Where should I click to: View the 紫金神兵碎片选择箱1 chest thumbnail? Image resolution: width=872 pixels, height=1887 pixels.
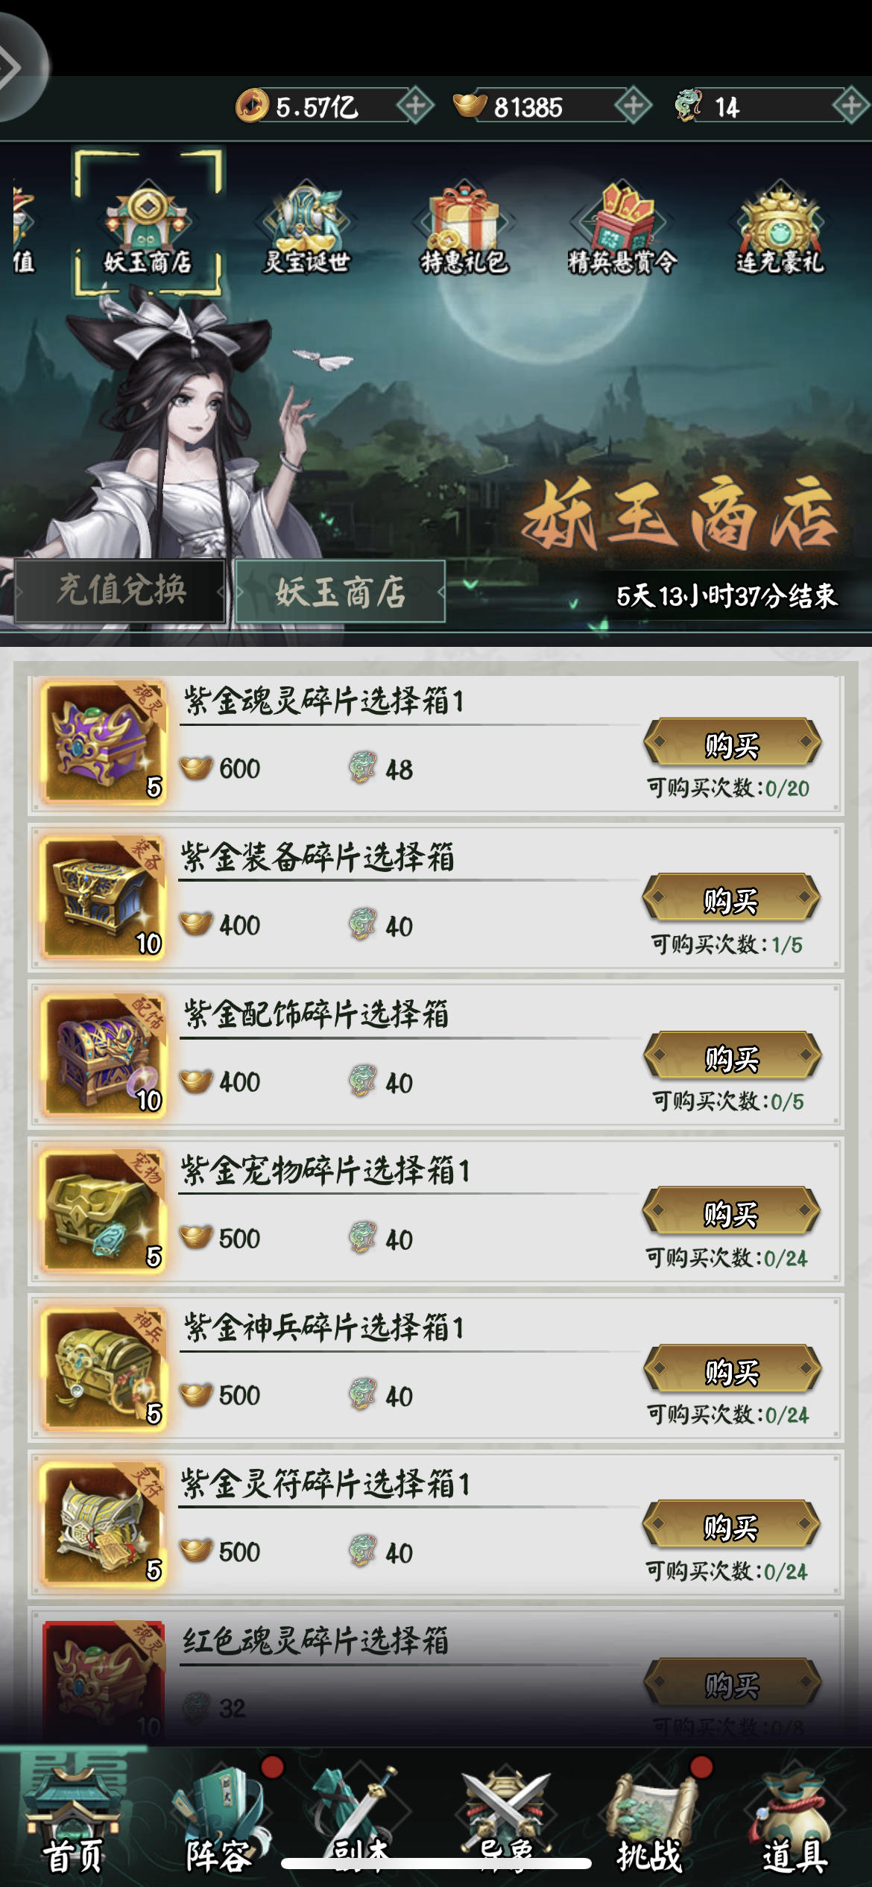pos(103,1368)
